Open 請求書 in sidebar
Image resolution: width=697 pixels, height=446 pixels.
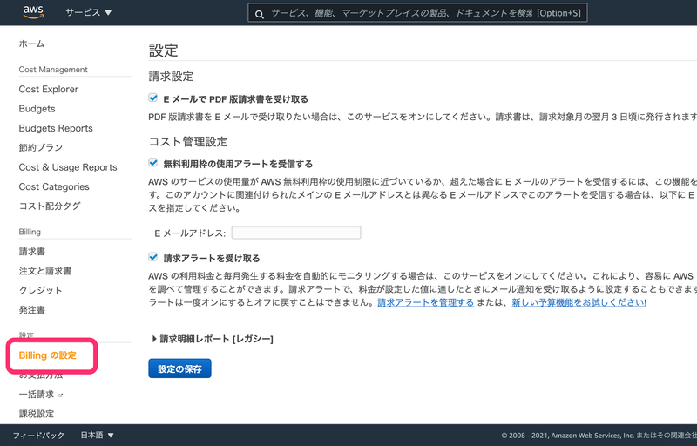pos(31,252)
